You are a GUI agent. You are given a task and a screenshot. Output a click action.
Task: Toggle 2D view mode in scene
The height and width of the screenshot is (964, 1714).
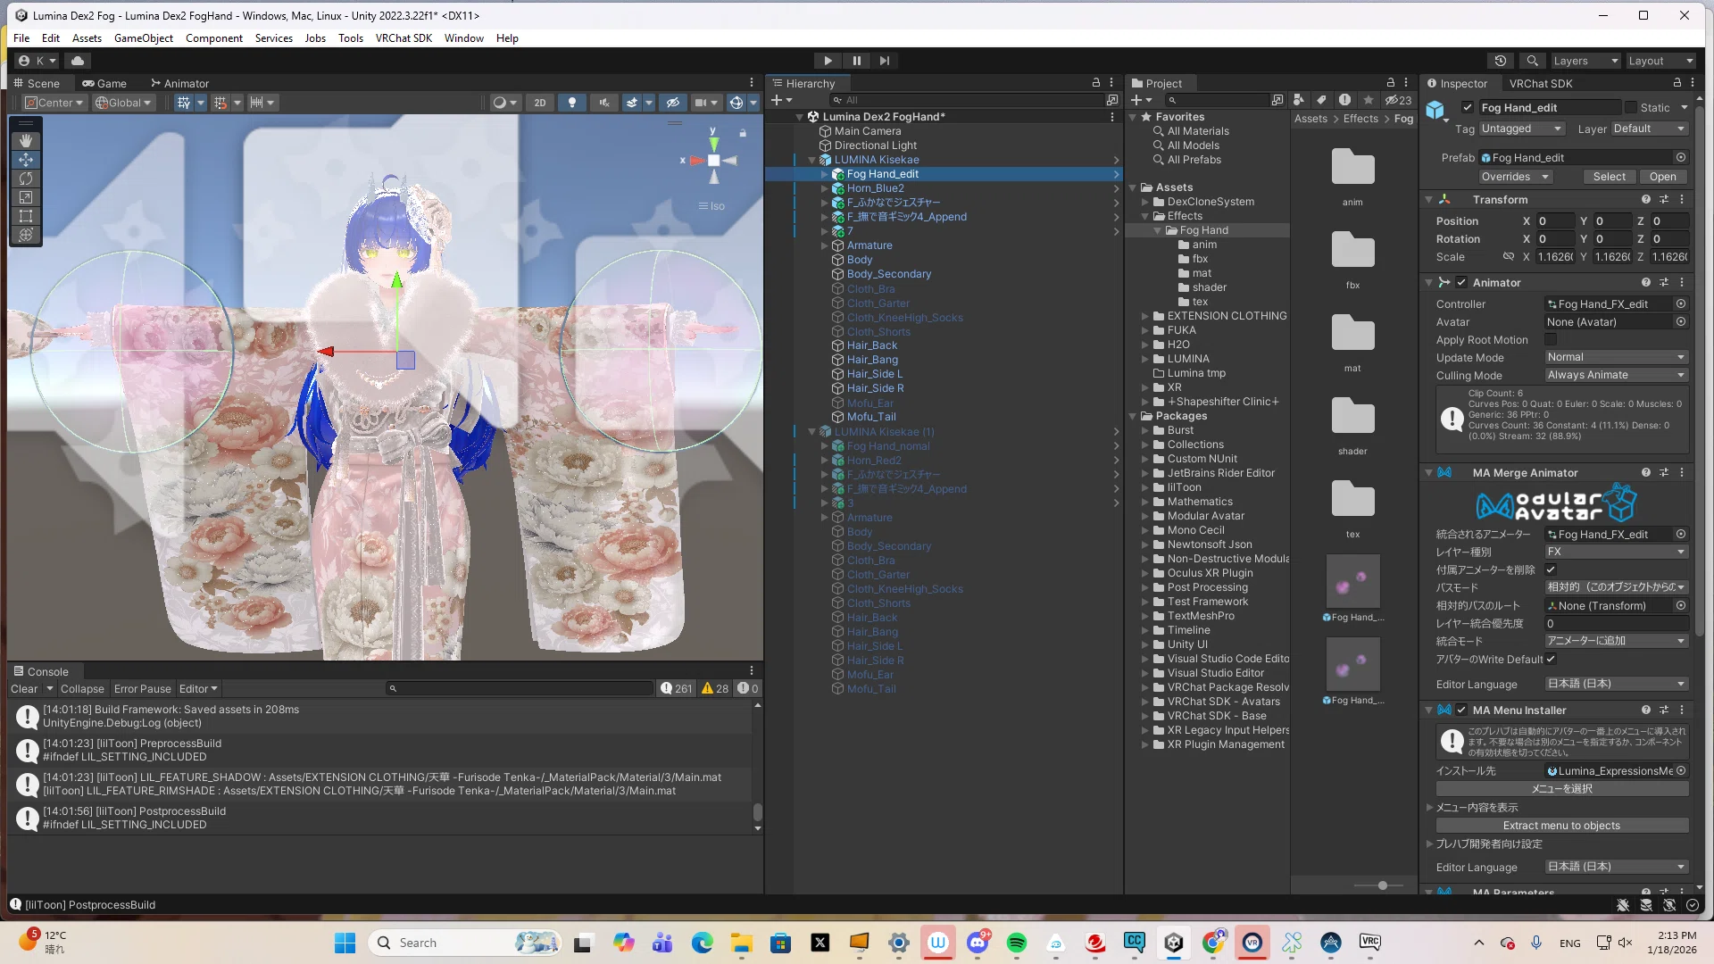[x=540, y=103]
